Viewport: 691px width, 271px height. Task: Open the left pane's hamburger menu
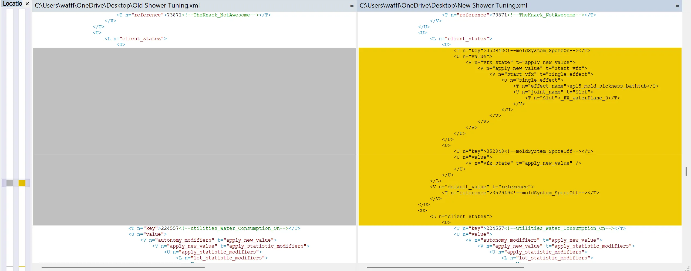pyautogui.click(x=352, y=5)
